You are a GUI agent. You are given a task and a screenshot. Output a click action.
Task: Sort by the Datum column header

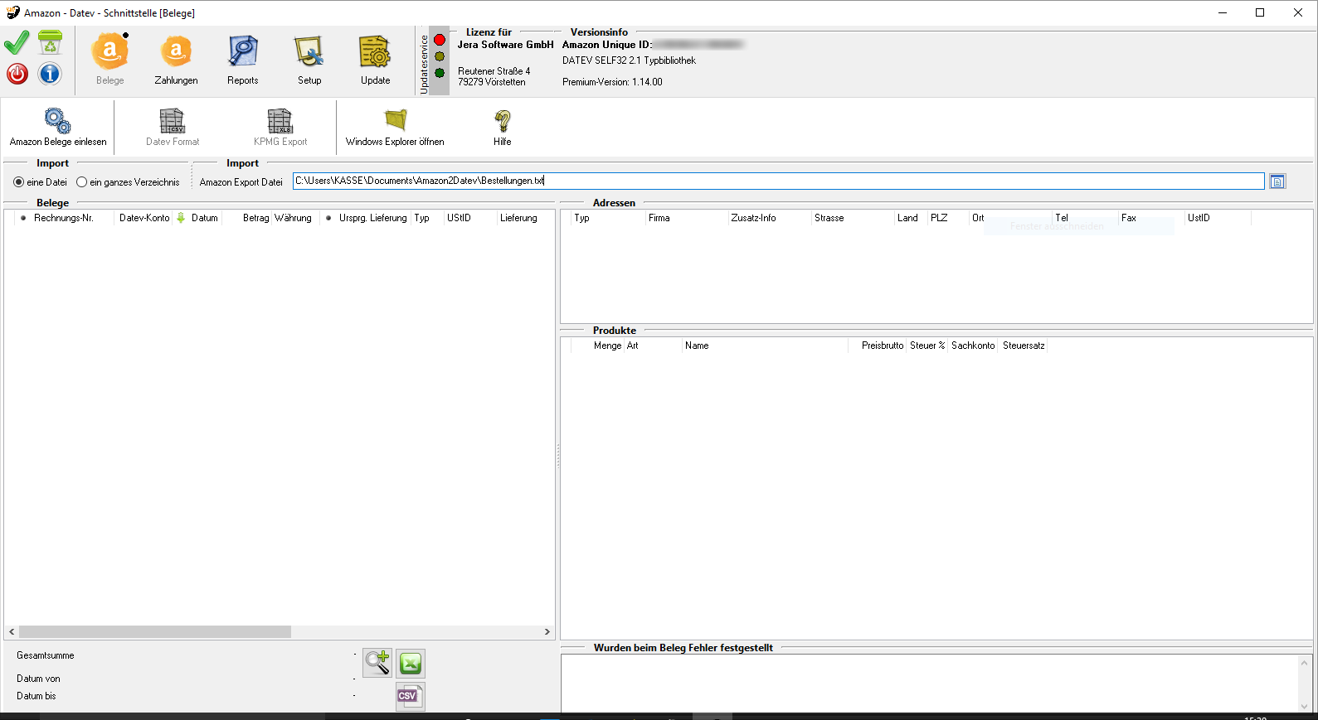(204, 218)
